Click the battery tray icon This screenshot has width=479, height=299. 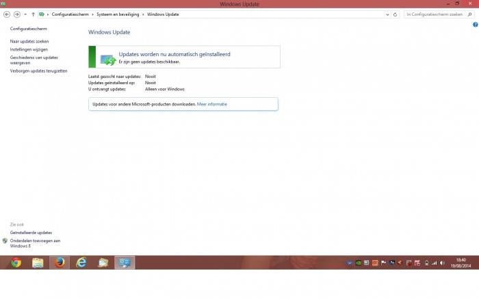pos(426,263)
